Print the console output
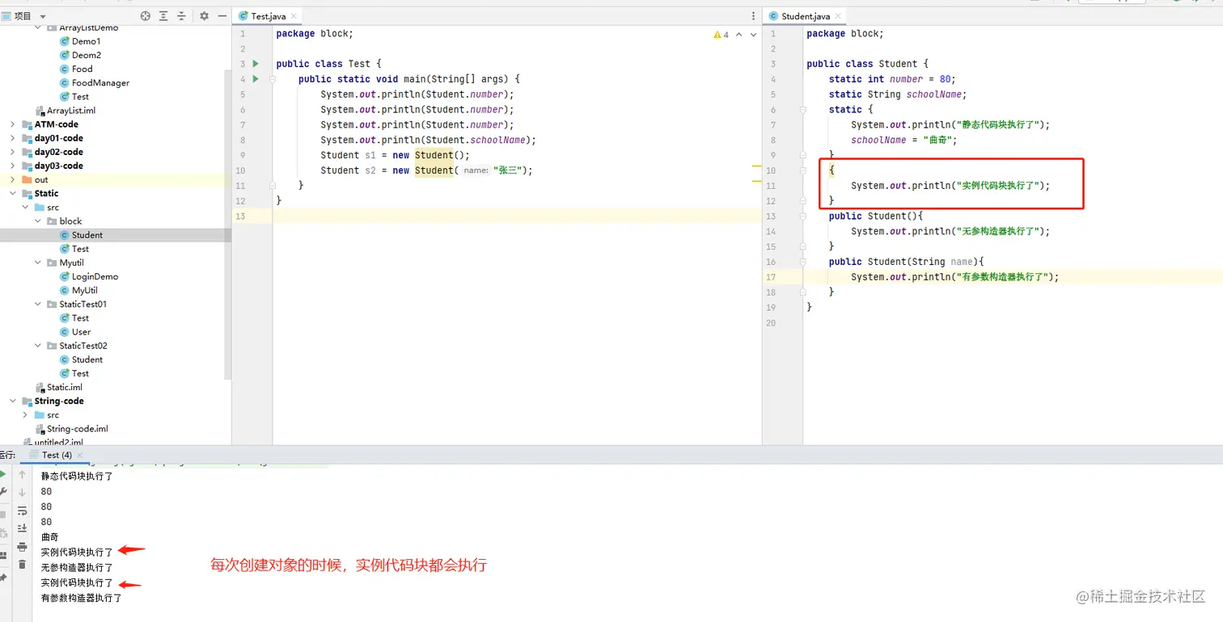Viewport: 1223px width, 622px height. tap(23, 547)
